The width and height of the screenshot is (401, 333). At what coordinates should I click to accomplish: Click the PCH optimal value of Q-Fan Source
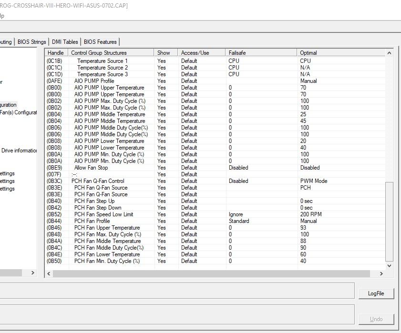(x=305, y=188)
